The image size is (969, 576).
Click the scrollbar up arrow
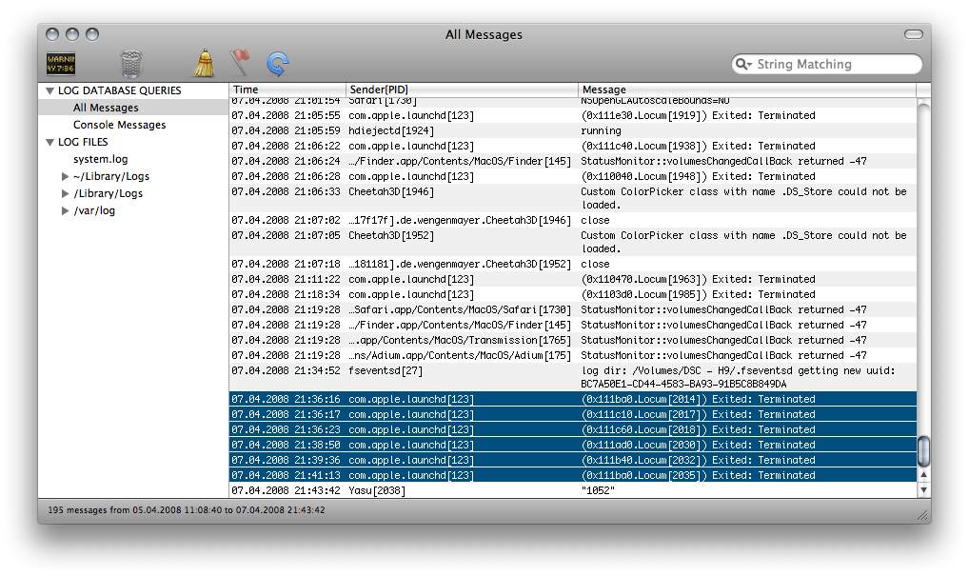point(923,475)
